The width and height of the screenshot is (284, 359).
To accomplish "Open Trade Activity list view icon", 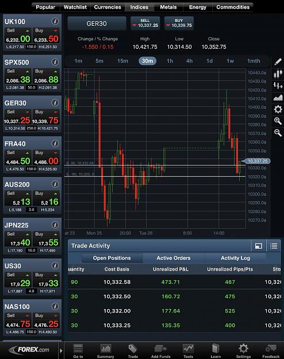I will point(274,246).
